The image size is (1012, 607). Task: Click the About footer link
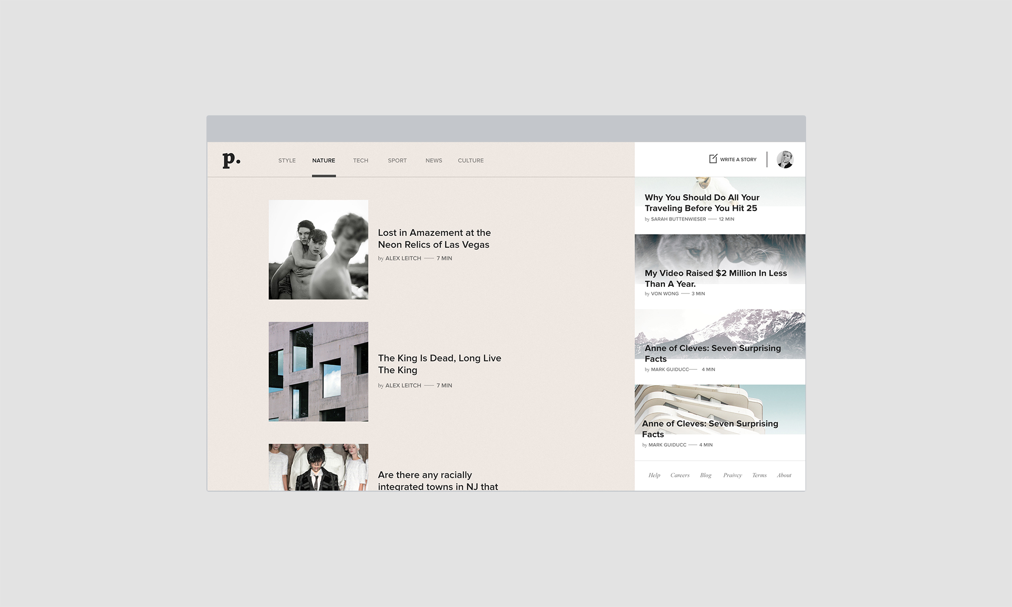coord(784,475)
